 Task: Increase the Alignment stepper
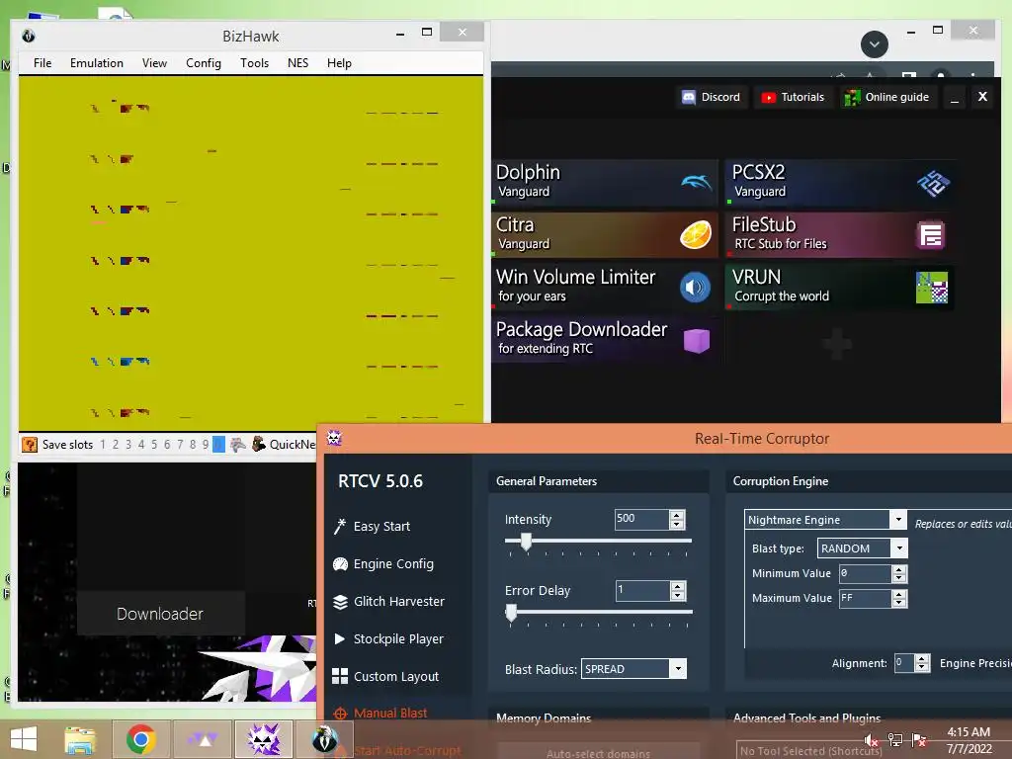(x=922, y=659)
